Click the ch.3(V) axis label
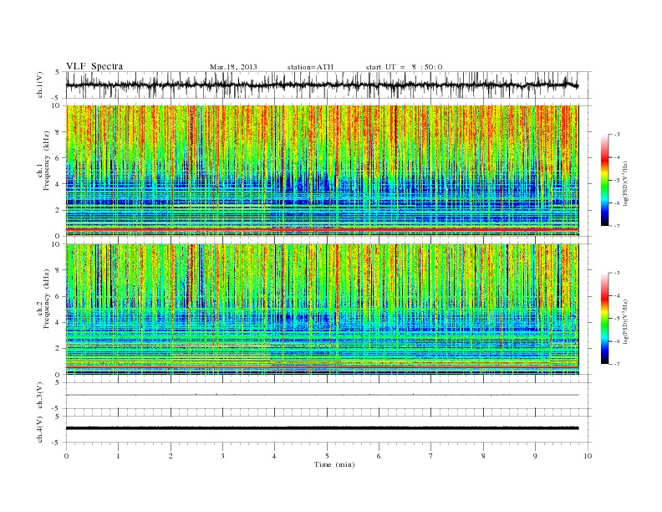This screenshot has width=662, height=512. pyautogui.click(x=41, y=396)
